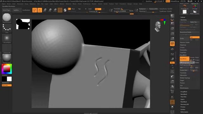203x114 pixels.
Task: Expand the Modify Topology subsection
Action: click(x=185, y=78)
